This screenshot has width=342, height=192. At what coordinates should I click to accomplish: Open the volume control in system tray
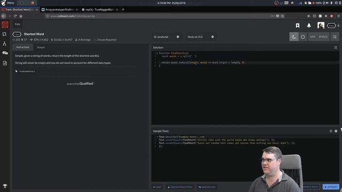(328, 3)
